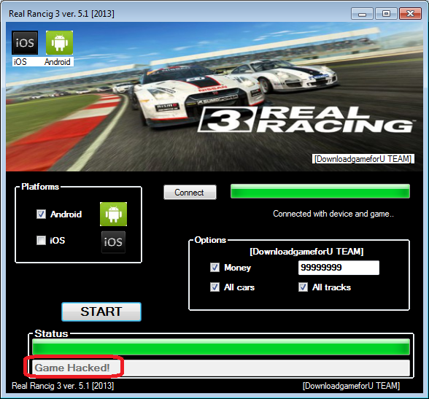The height and width of the screenshot is (399, 429).
Task: Minimize the Real Rancig 3 window
Action: tap(362, 14)
